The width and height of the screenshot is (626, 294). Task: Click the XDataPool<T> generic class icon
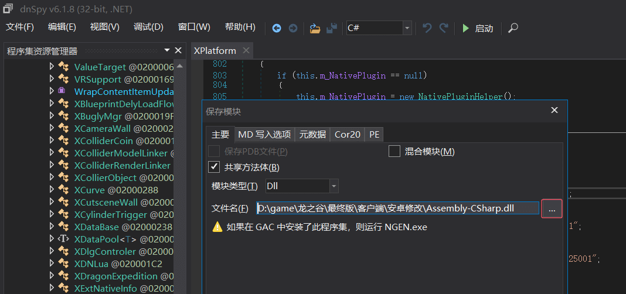(x=64, y=239)
